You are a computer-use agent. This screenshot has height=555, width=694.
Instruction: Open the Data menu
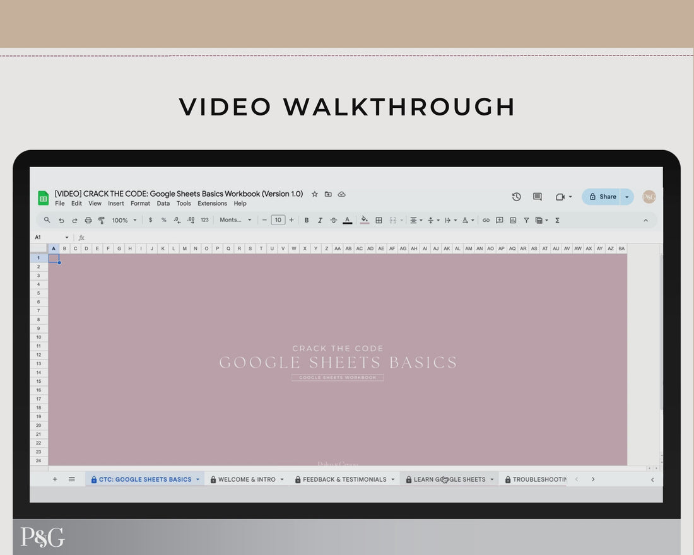click(x=163, y=204)
